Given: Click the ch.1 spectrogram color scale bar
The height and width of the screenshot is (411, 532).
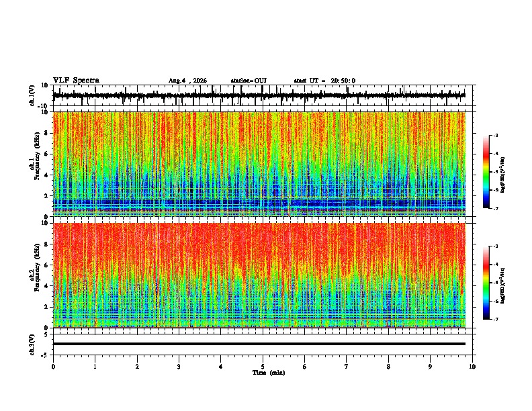Looking at the screenshot, I should 486,172.
